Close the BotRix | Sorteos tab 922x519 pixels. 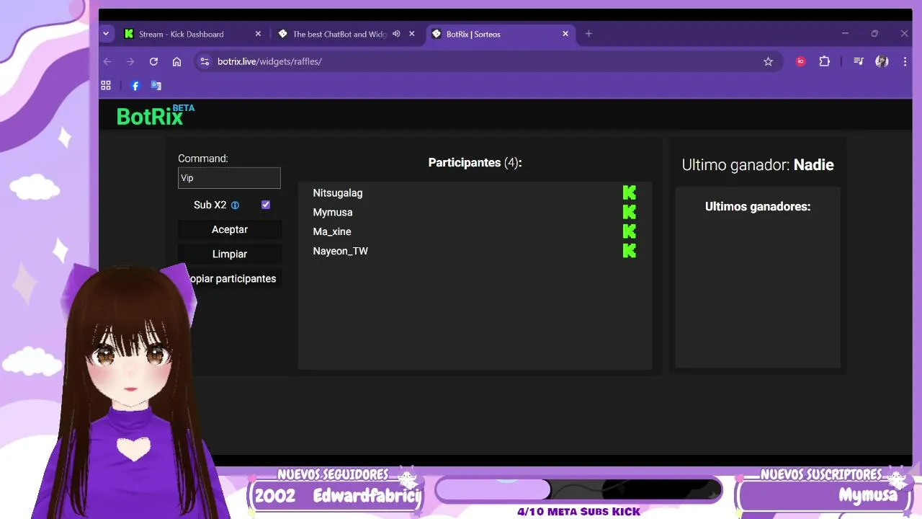tap(565, 34)
